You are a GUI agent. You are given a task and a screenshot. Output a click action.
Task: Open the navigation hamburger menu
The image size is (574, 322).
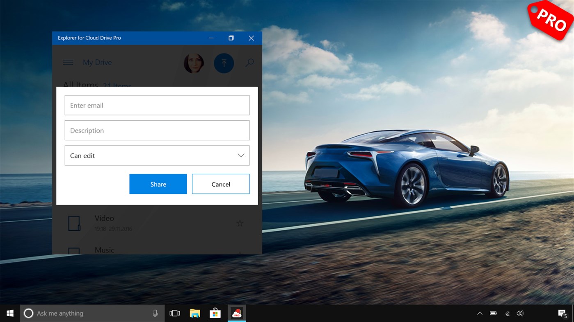point(68,62)
